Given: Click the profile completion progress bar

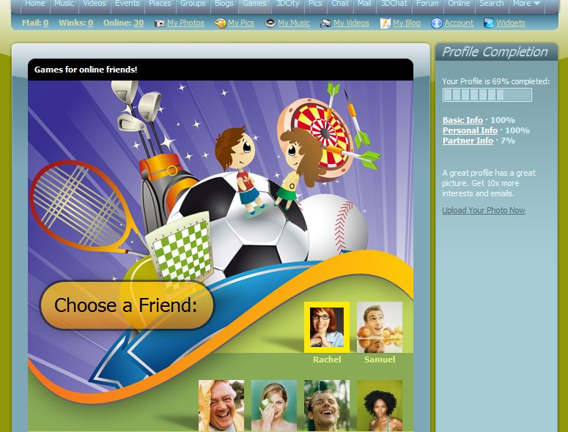Looking at the screenshot, I should point(487,95).
